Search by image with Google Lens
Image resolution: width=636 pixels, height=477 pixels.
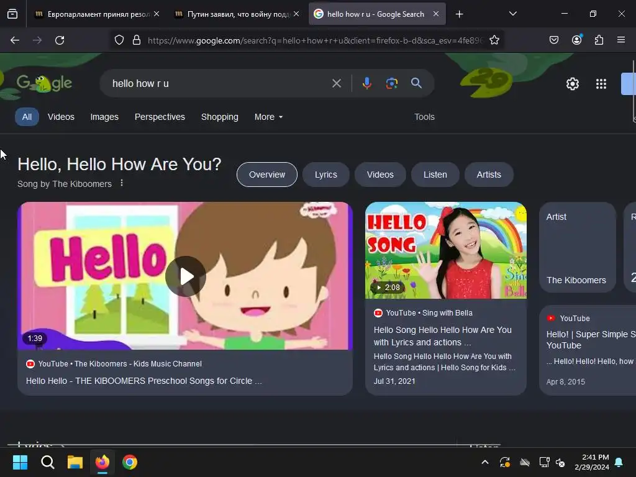coord(391,84)
